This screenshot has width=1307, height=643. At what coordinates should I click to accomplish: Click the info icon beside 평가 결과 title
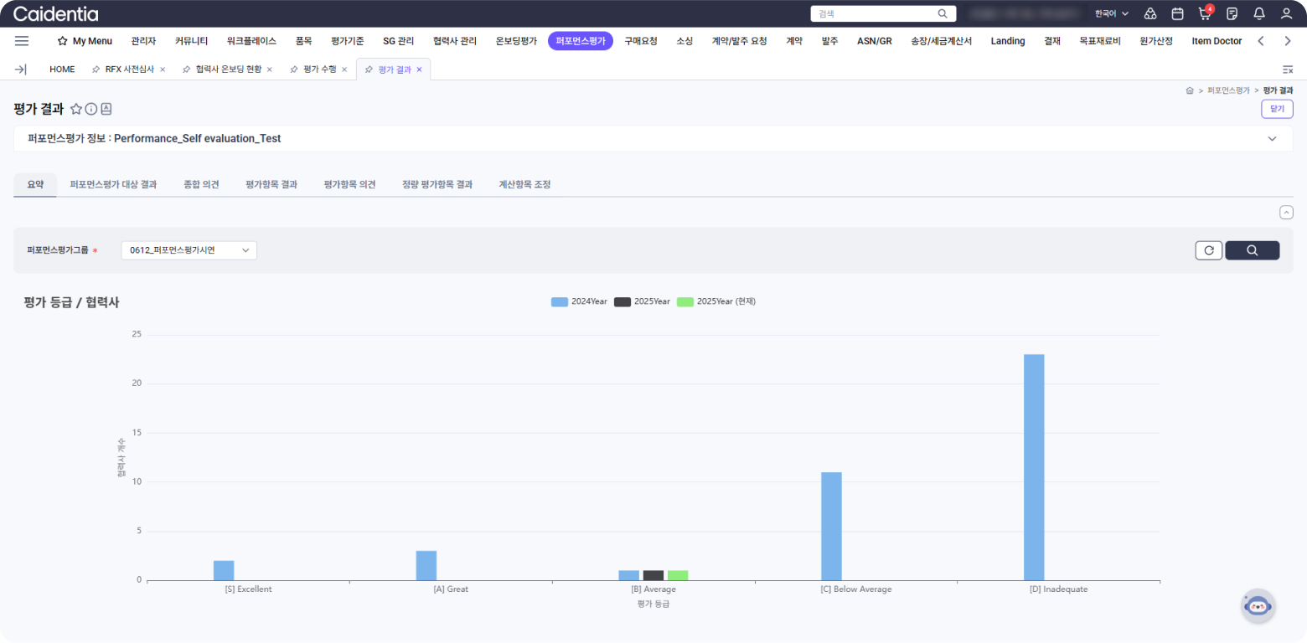(91, 109)
